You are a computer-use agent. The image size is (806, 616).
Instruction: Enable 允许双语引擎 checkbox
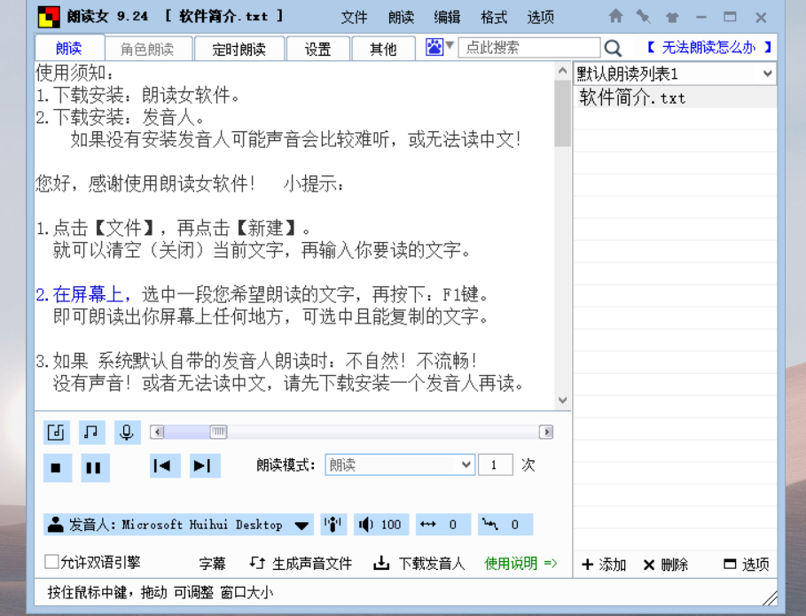pyautogui.click(x=52, y=562)
